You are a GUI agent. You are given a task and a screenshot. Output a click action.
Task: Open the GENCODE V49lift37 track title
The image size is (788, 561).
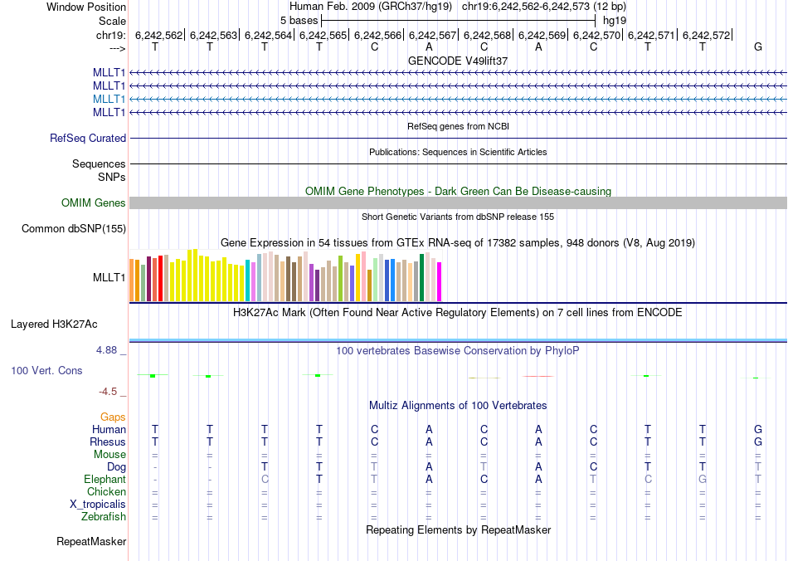coord(458,61)
